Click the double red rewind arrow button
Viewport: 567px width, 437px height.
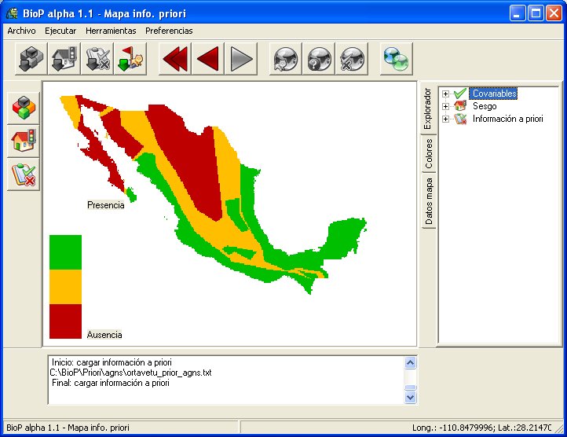coord(175,59)
